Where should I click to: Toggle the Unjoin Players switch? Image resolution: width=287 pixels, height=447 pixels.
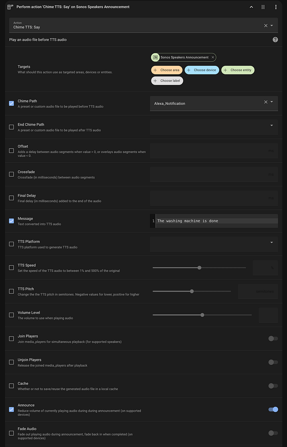(273, 362)
